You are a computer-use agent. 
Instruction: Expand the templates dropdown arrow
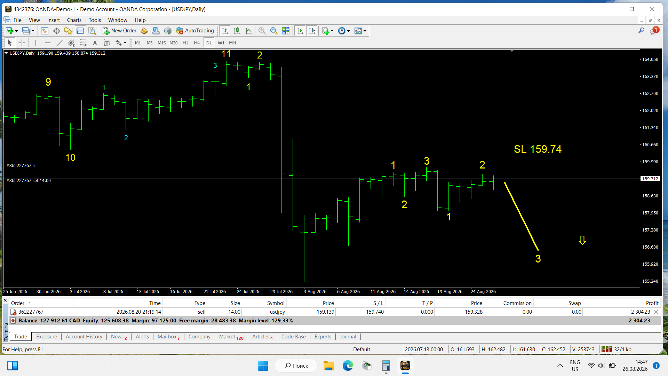365,31
